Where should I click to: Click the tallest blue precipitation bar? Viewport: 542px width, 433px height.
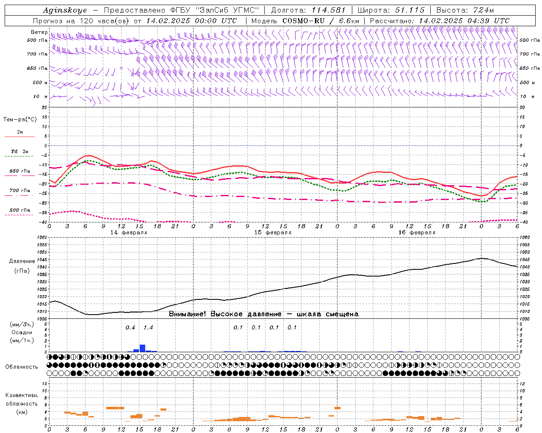[x=142, y=348]
